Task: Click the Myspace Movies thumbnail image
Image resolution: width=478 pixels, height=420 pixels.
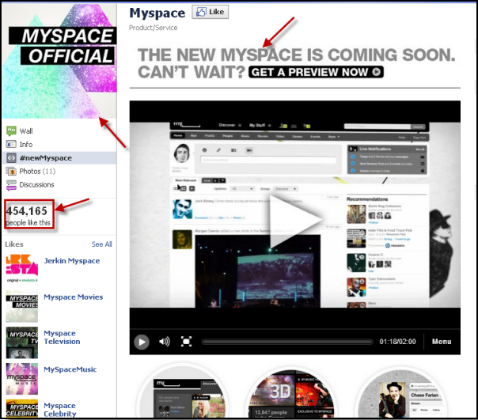Action: (22, 306)
